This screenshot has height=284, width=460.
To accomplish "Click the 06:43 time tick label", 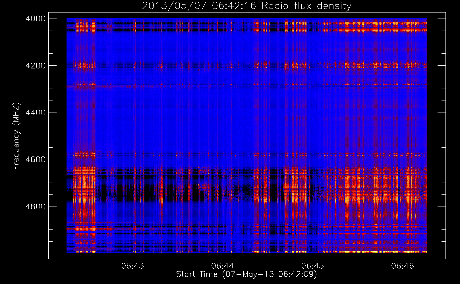I will click(133, 266).
